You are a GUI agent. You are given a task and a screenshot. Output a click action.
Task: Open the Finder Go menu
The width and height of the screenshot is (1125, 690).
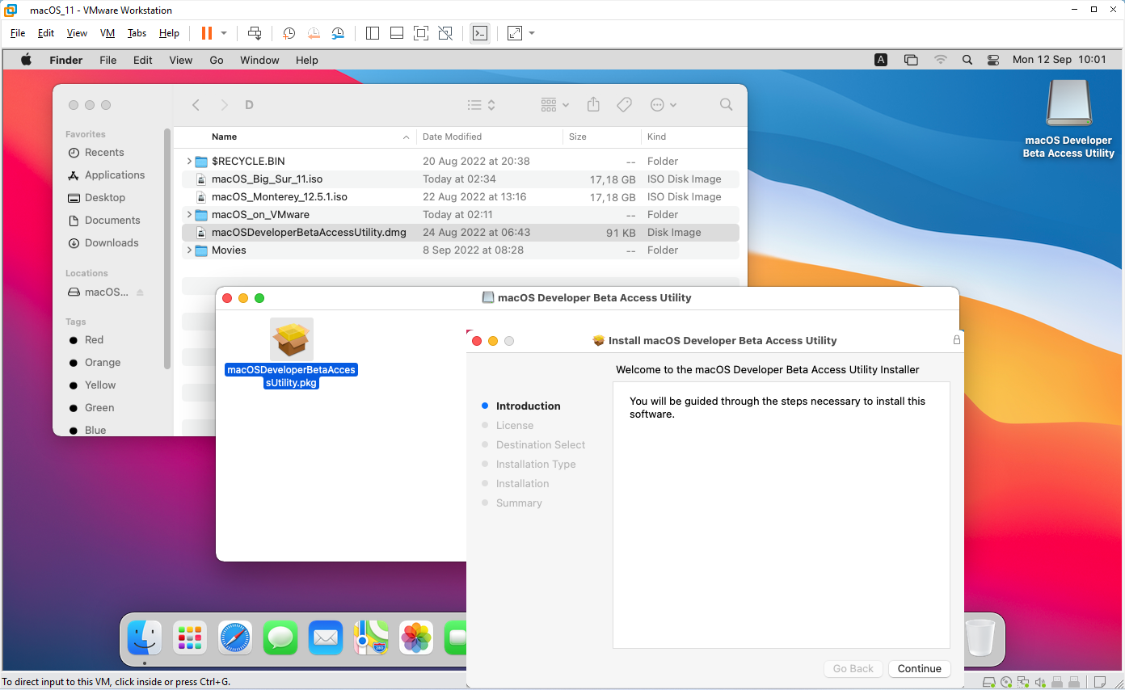(x=217, y=60)
